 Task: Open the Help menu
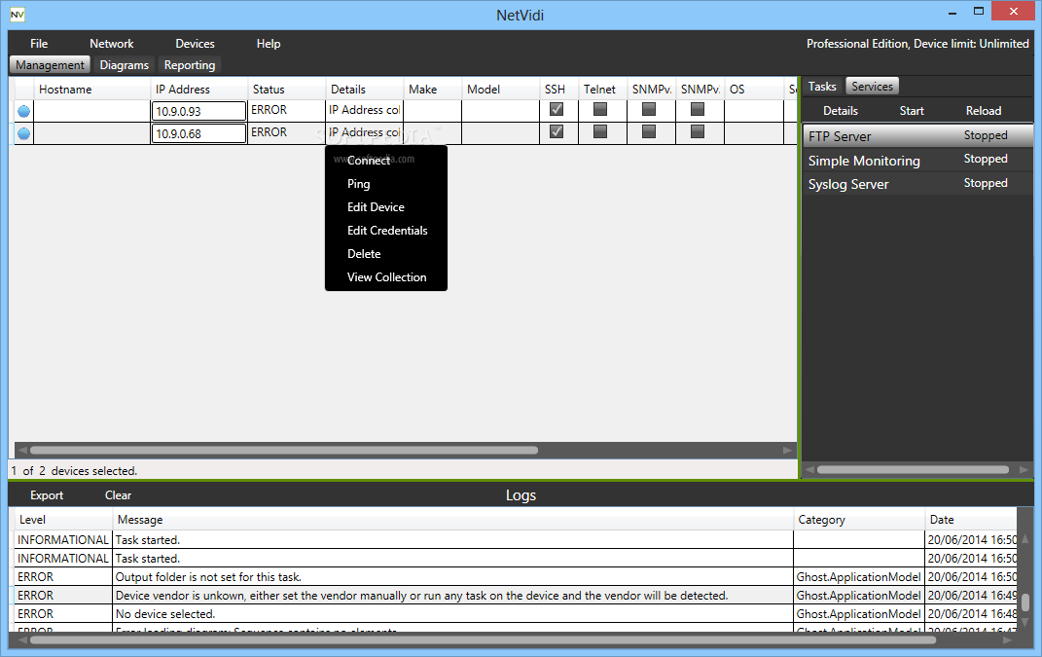pos(269,44)
